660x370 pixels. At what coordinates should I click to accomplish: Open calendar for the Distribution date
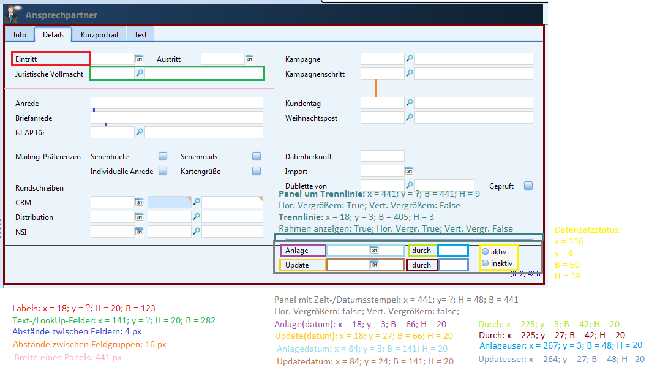(139, 217)
